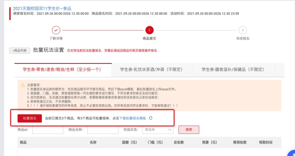Focus the 商品id input field
The width and height of the screenshot is (295, 156).
click(x=48, y=130)
